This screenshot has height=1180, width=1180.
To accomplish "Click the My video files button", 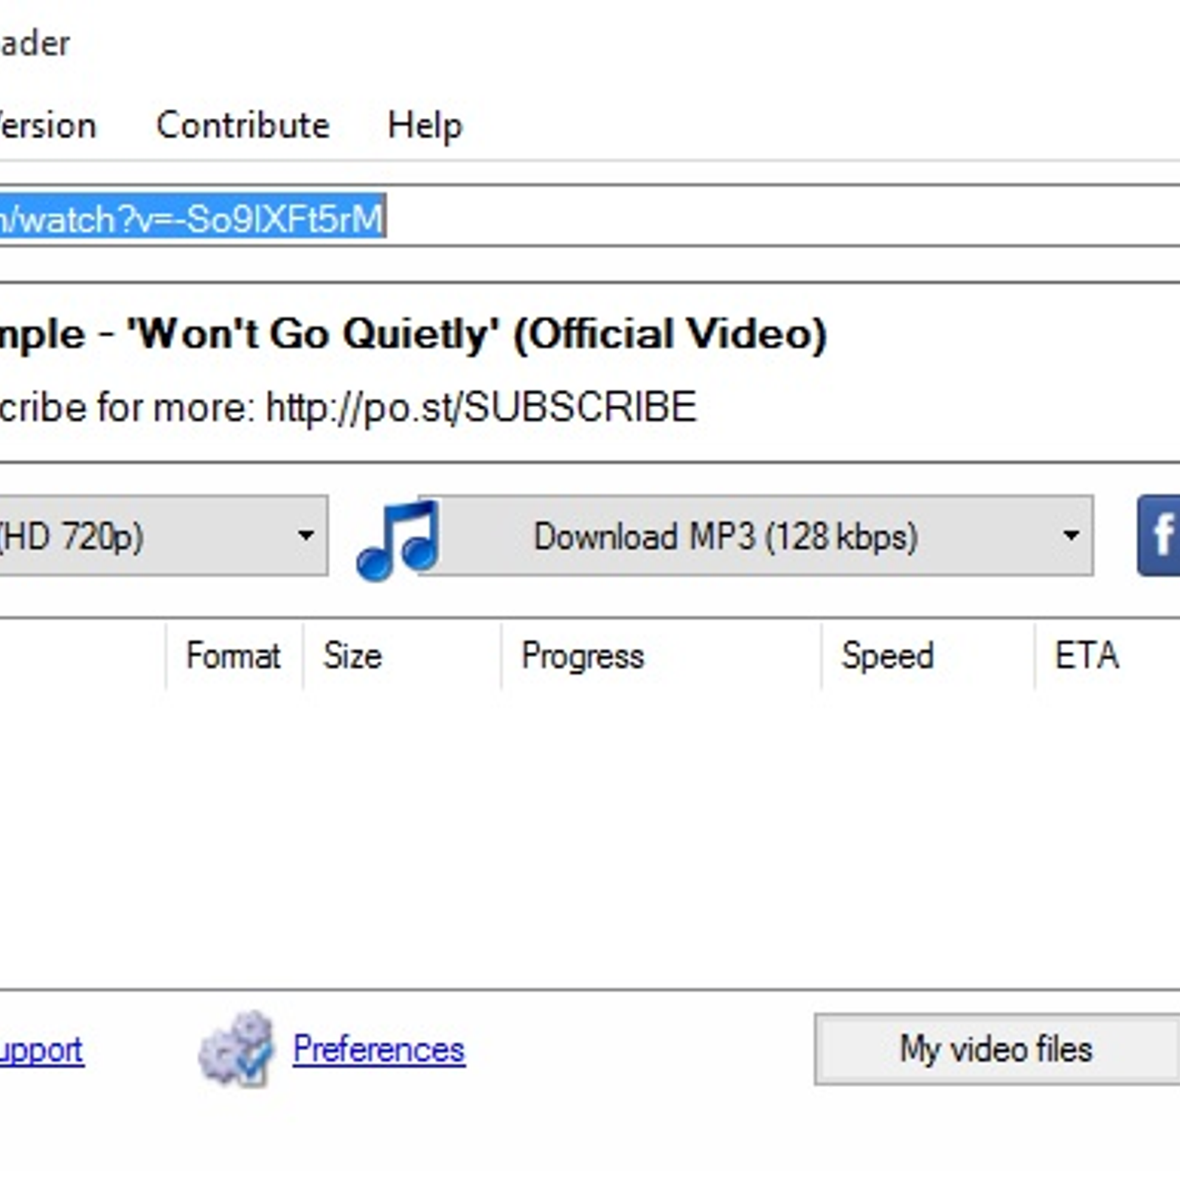I will [x=997, y=1049].
